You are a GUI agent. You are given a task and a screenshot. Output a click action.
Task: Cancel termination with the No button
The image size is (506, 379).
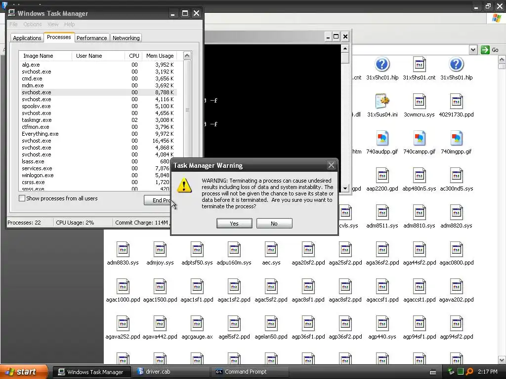tap(274, 224)
